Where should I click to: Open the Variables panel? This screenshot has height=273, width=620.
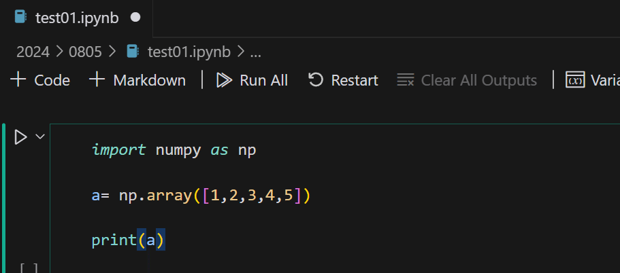592,80
